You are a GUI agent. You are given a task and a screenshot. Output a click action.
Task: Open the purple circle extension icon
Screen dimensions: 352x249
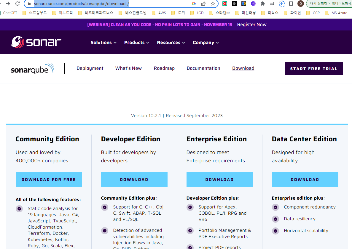(253, 4)
